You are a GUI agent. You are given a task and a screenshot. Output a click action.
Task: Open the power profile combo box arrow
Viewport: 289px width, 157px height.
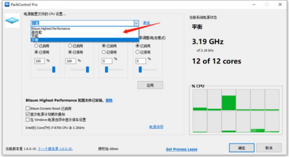(136, 23)
